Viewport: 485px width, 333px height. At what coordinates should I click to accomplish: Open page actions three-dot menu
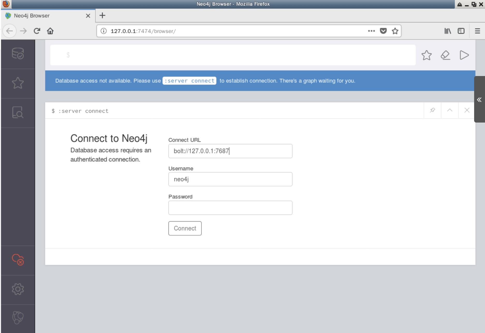[371, 31]
